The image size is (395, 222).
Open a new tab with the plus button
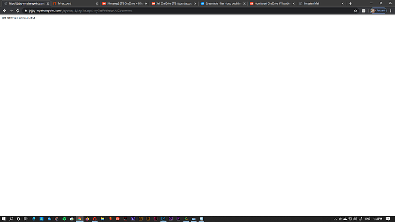coord(350,3)
